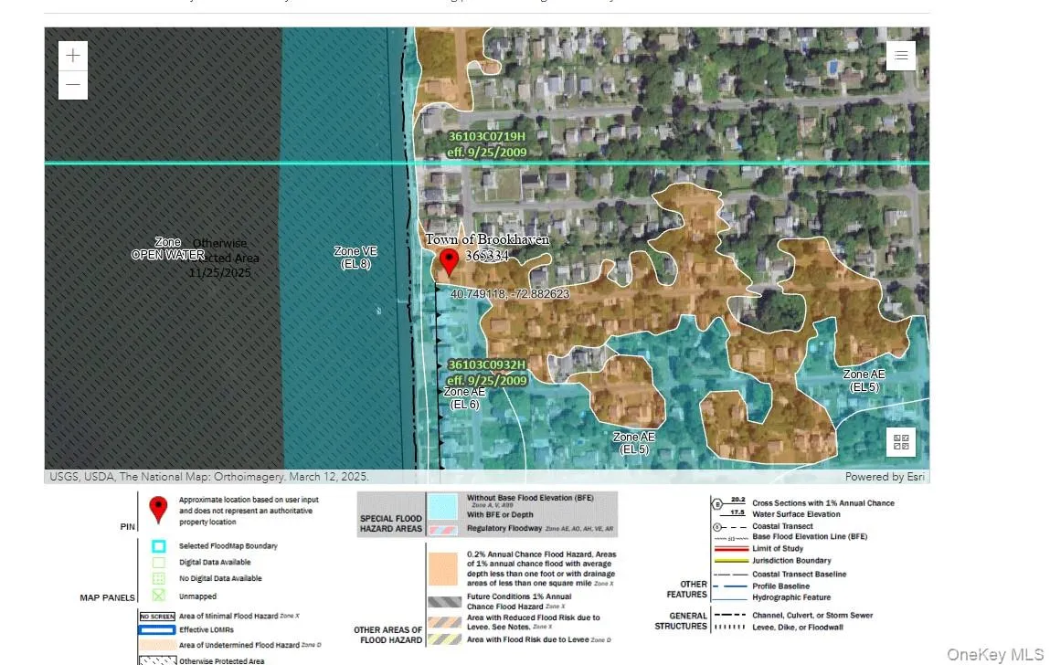The height and width of the screenshot is (665, 1050).
Task: Click the OTHER FEATURES legend heading
Action: point(687,589)
